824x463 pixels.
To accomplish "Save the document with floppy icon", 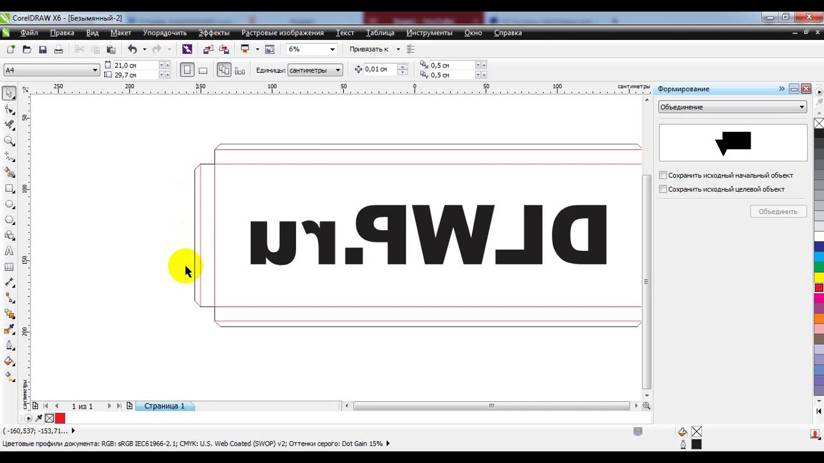I will [x=42, y=49].
